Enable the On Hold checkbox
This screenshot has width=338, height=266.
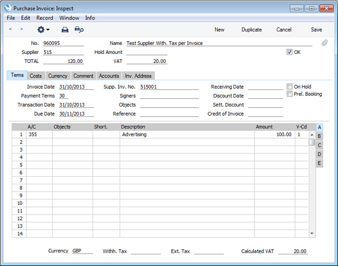[x=289, y=87]
